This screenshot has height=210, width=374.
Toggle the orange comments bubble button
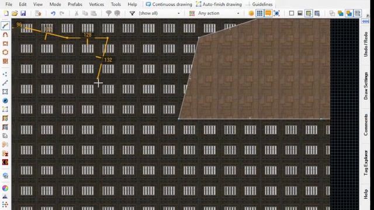tap(268, 13)
